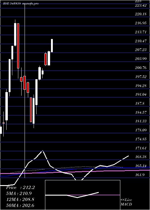This screenshot has height=210, width=150.
Task: Click the tallest red candlestick near 216
Action: tap(18, 46)
